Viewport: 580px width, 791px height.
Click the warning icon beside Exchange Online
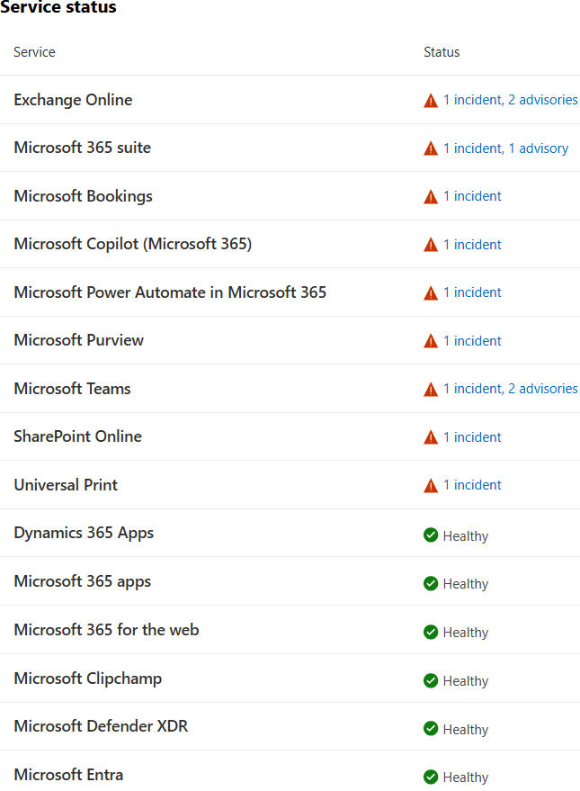[431, 100]
